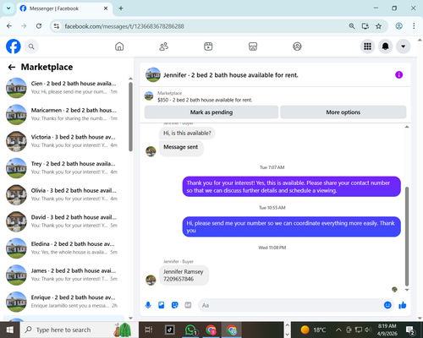Close the Messenger tab
The image size is (423, 338).
(x=106, y=8)
